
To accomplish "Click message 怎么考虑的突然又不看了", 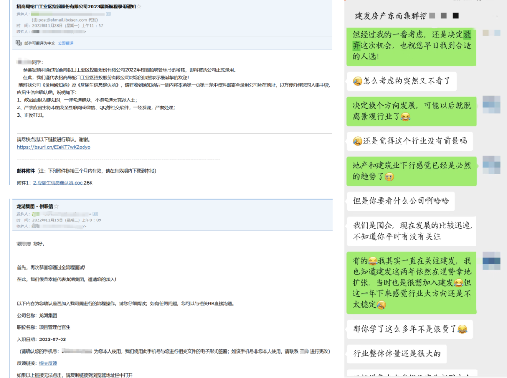I will [x=402, y=81].
